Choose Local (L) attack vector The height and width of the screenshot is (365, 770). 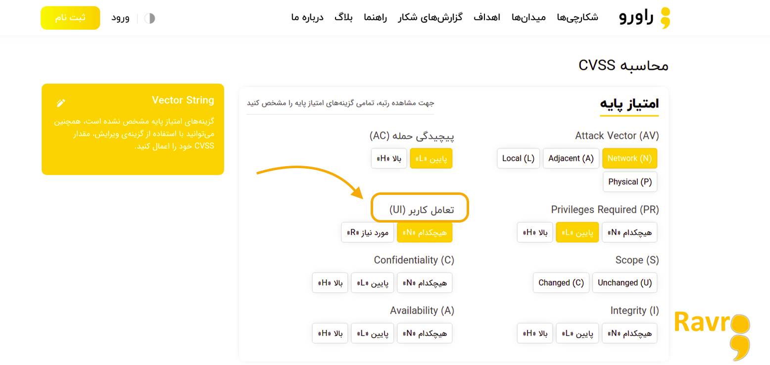[x=518, y=158]
